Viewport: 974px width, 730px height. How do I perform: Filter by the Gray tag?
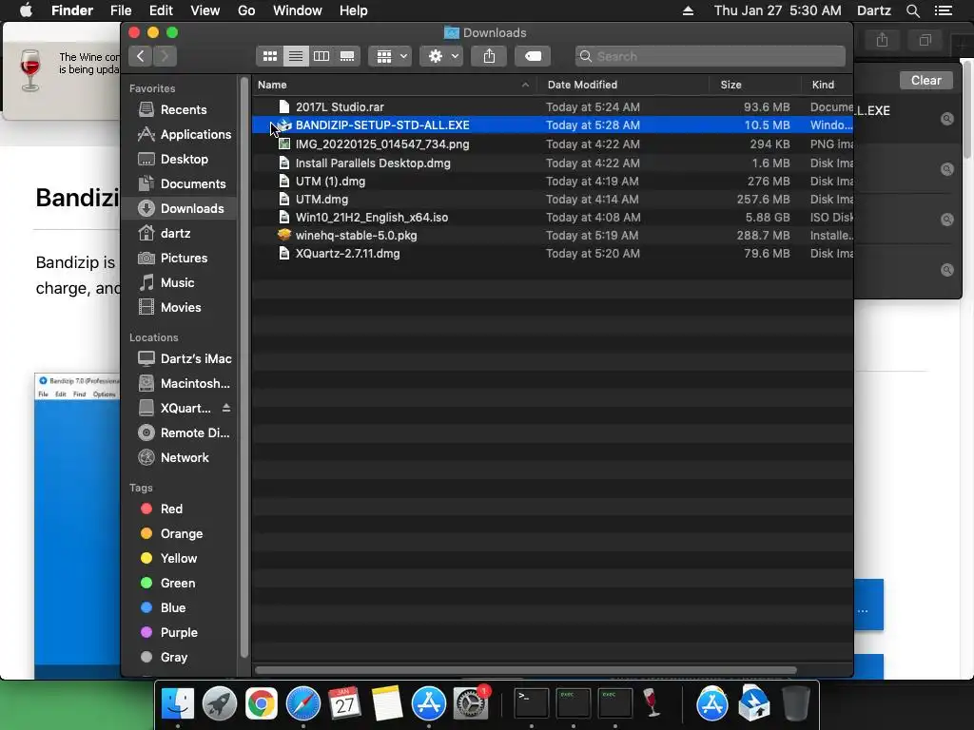pos(178,658)
